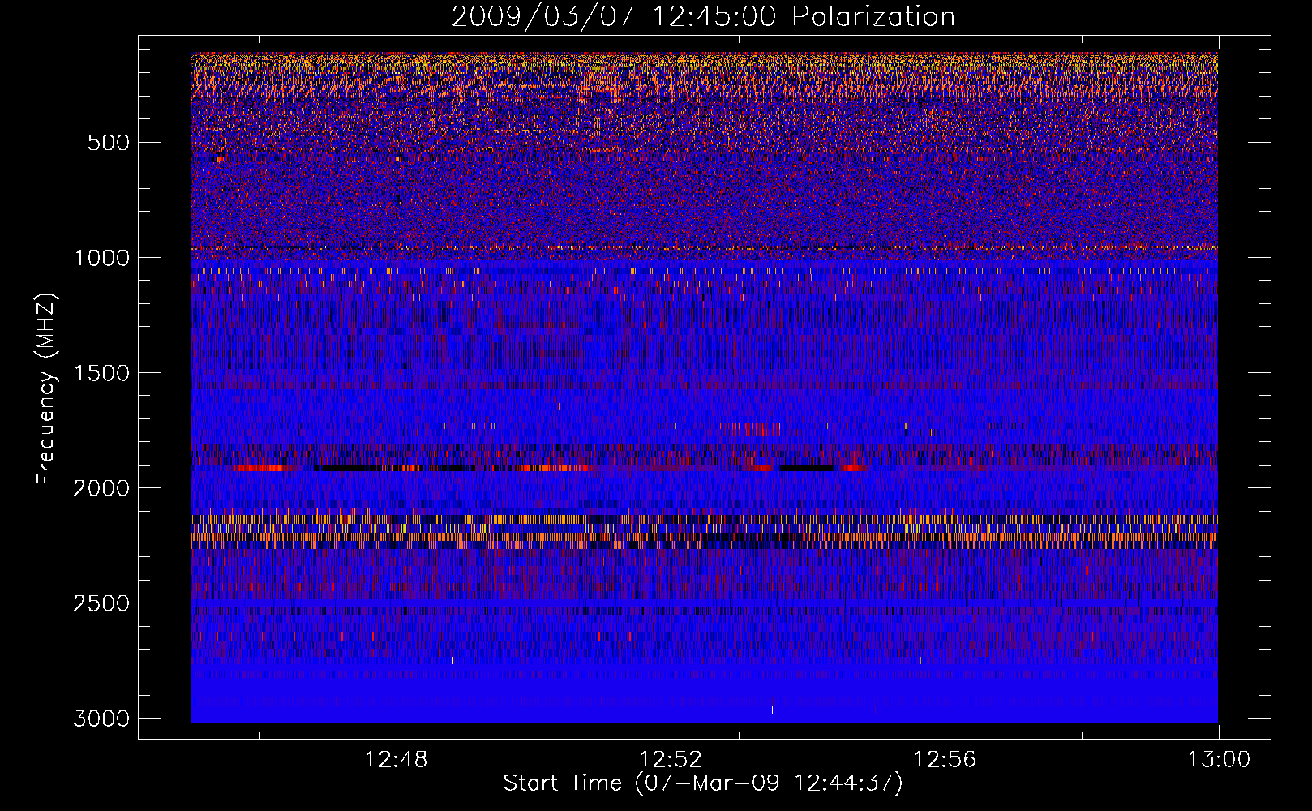Click the plot title "2009/03/07 12:45:00 Polarization"
The height and width of the screenshot is (811, 1312).
(x=703, y=17)
